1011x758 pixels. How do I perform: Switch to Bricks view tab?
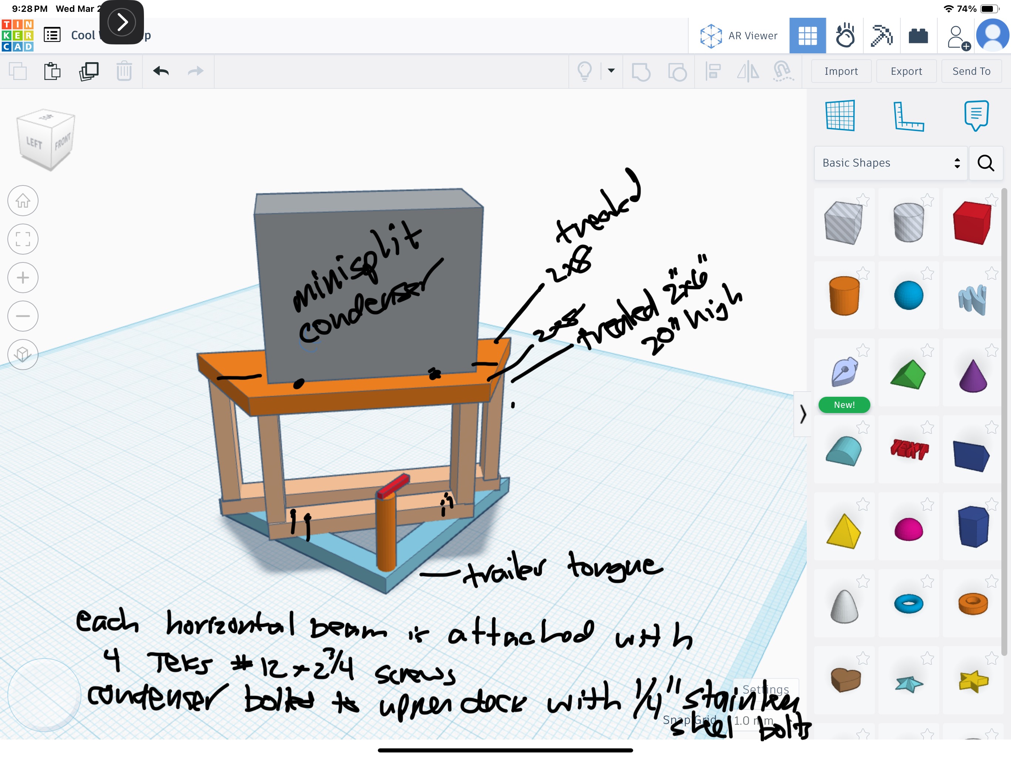919,36
